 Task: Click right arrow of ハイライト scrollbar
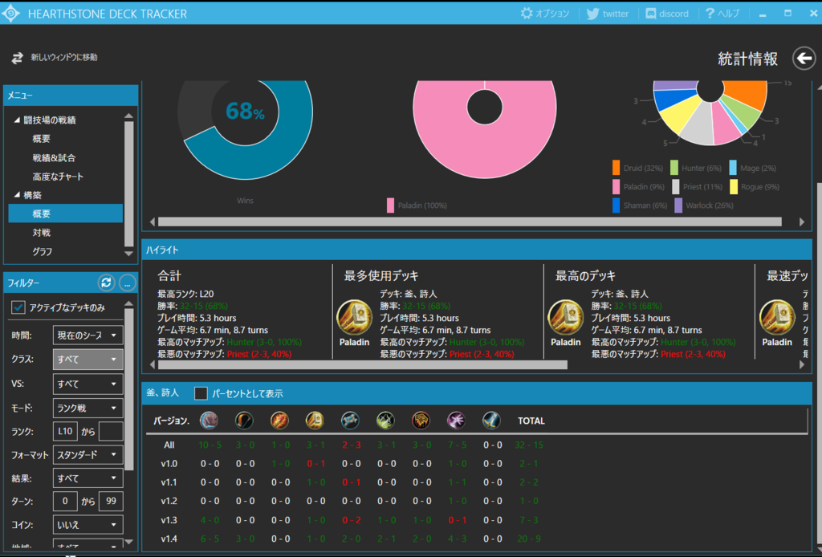click(802, 364)
